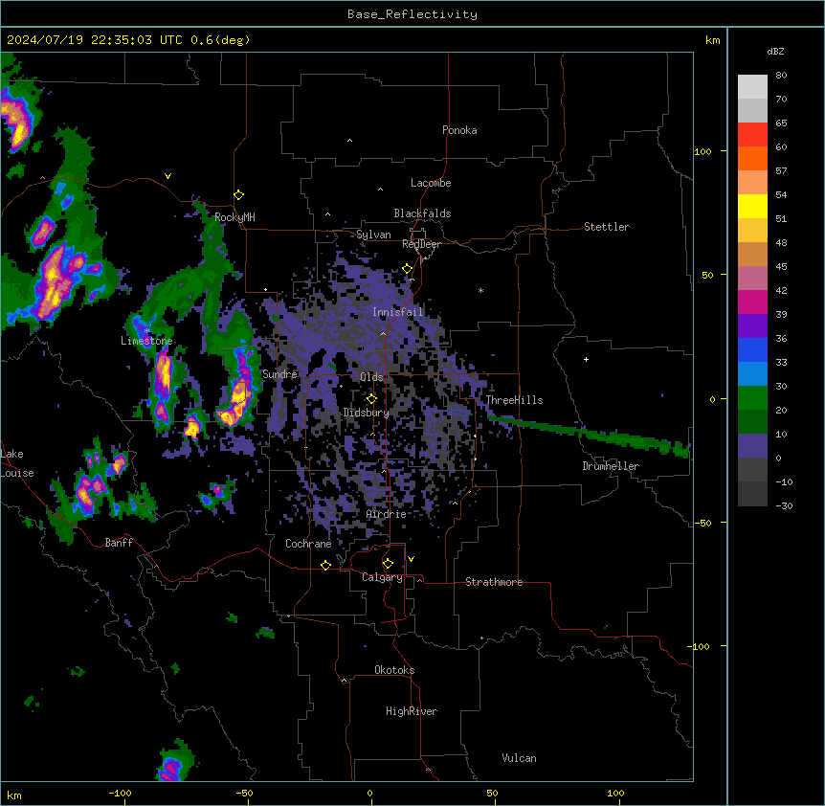Click the yellow diamond marker above Calgary

point(388,564)
